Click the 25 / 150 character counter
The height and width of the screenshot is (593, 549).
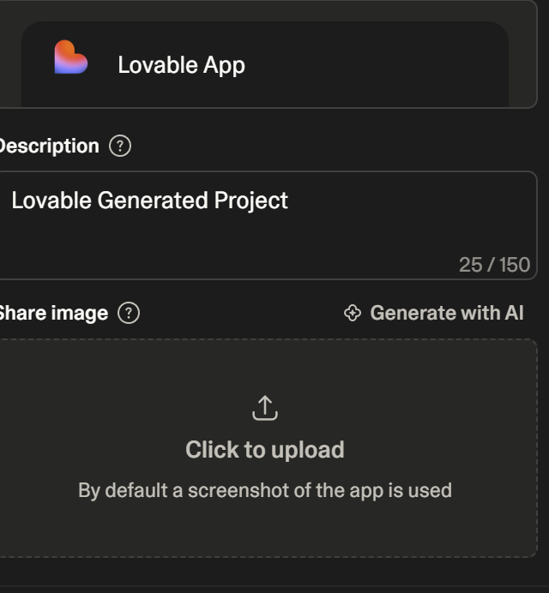tap(494, 265)
